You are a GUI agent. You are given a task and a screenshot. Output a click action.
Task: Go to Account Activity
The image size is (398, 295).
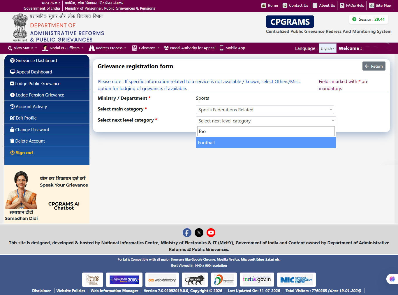pyautogui.click(x=47, y=107)
